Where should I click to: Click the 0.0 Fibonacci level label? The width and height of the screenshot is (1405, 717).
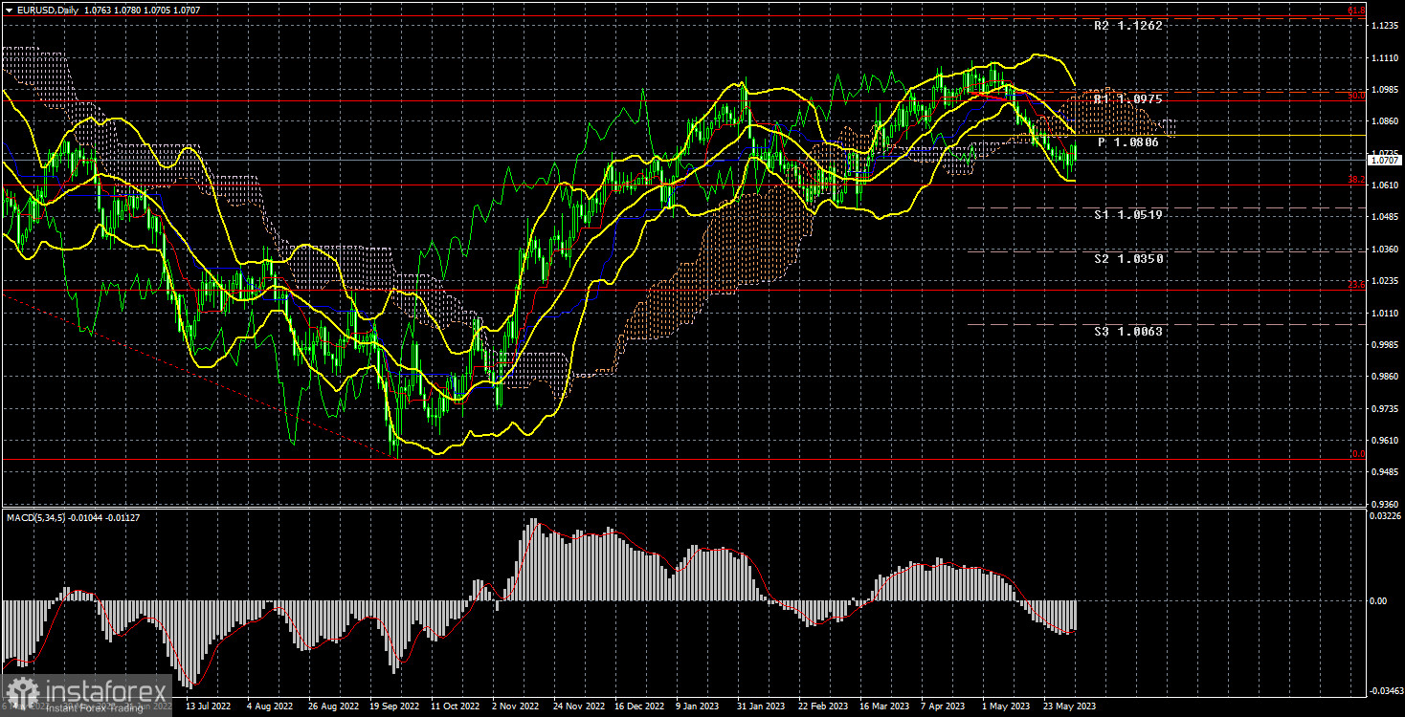click(x=1358, y=454)
